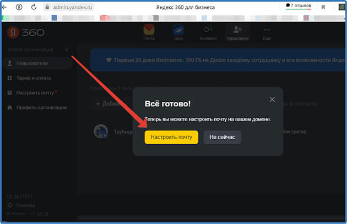347x224 pixels.
Task: Go back with browser back arrow
Action: coord(4,7)
